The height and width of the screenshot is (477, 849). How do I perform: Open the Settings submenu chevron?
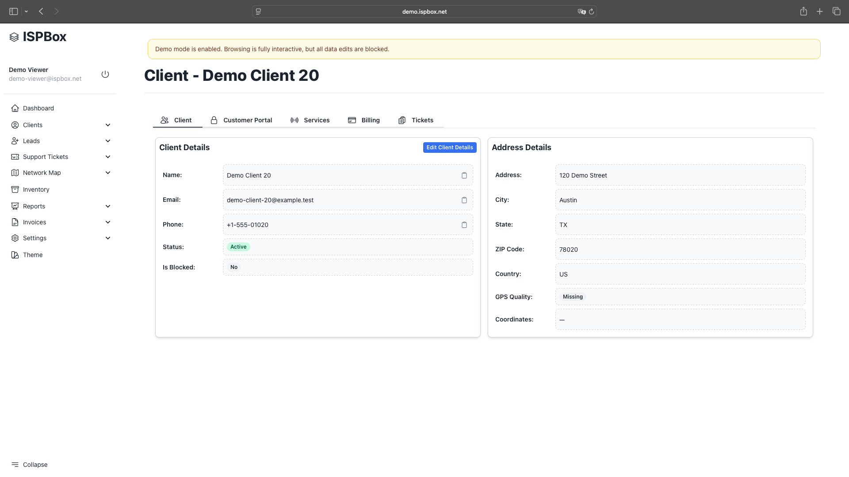click(108, 238)
